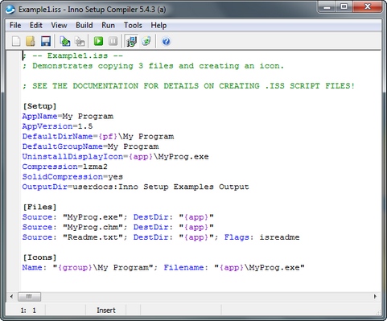Screen dimensions: 387x321
Task: Click the Stop Compile toolbar icon
Action: coord(80,41)
